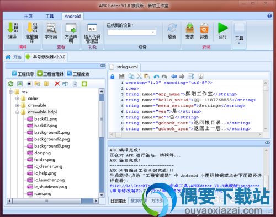Navigate forward with the gray right arrow

[x=182, y=76]
